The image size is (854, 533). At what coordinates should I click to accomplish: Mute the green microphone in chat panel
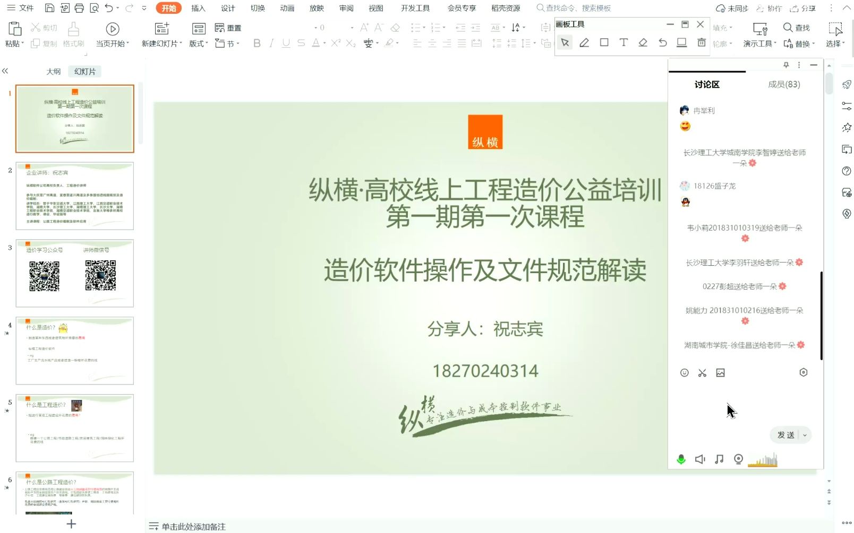(681, 459)
